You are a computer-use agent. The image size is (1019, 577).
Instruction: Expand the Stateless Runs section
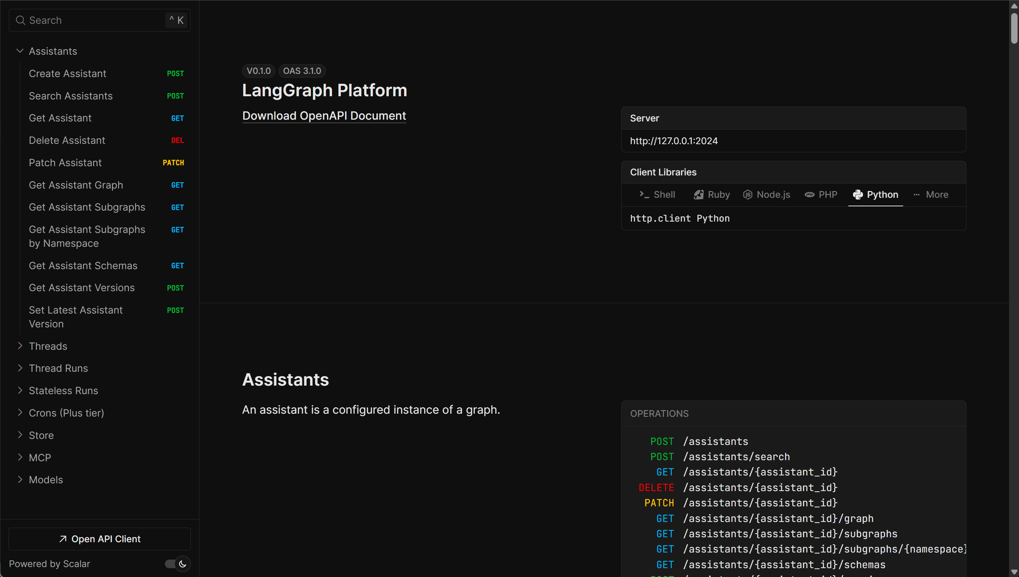pos(20,390)
